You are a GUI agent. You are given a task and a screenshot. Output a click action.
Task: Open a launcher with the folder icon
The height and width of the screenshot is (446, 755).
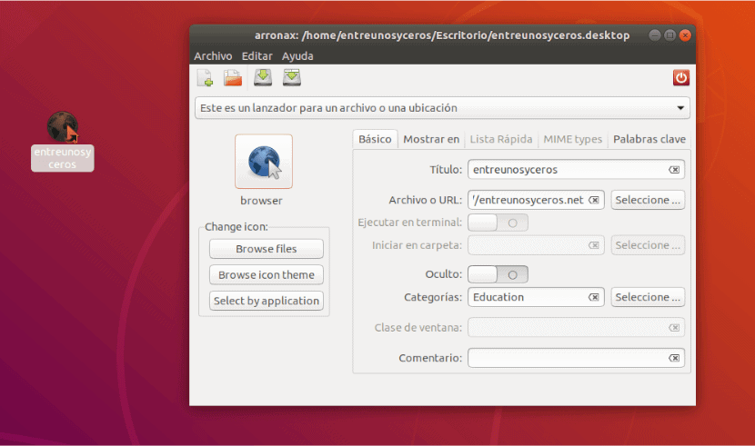[233, 78]
